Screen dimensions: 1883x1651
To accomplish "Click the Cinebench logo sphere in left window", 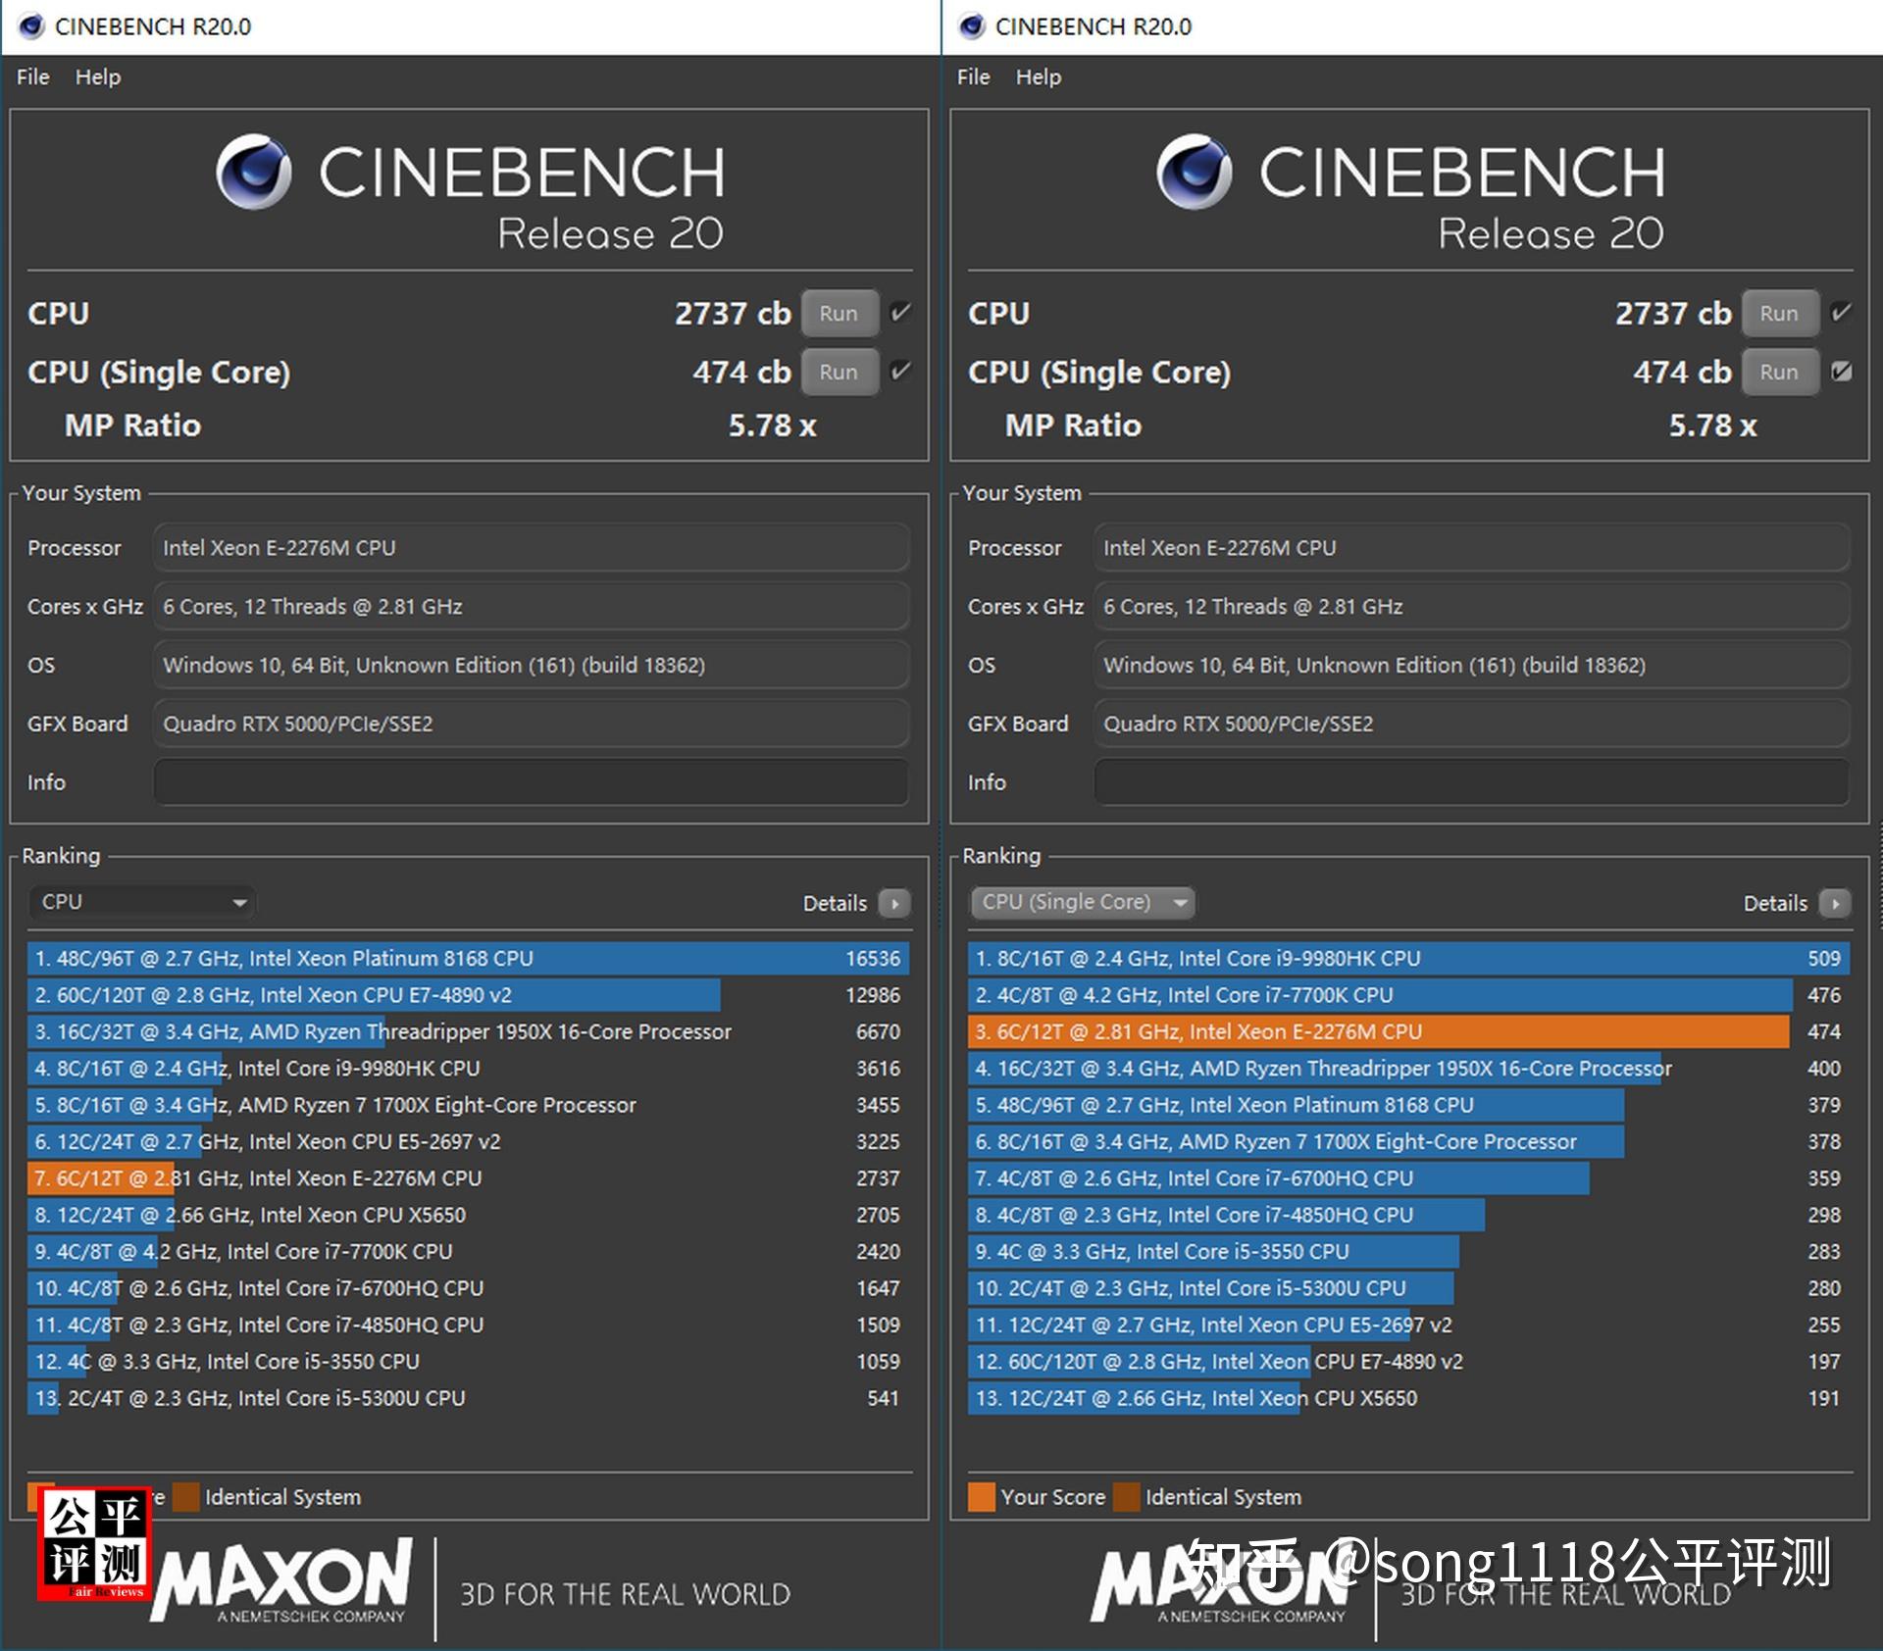I will [253, 173].
